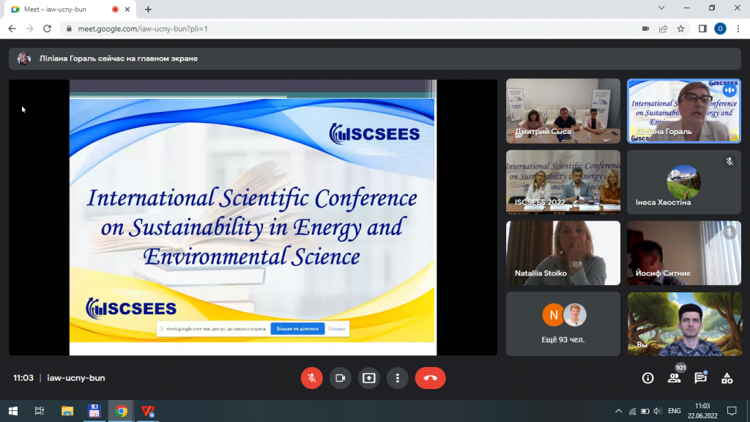Open the Windows Start menu
This screenshot has height=422, width=750.
tap(13, 411)
